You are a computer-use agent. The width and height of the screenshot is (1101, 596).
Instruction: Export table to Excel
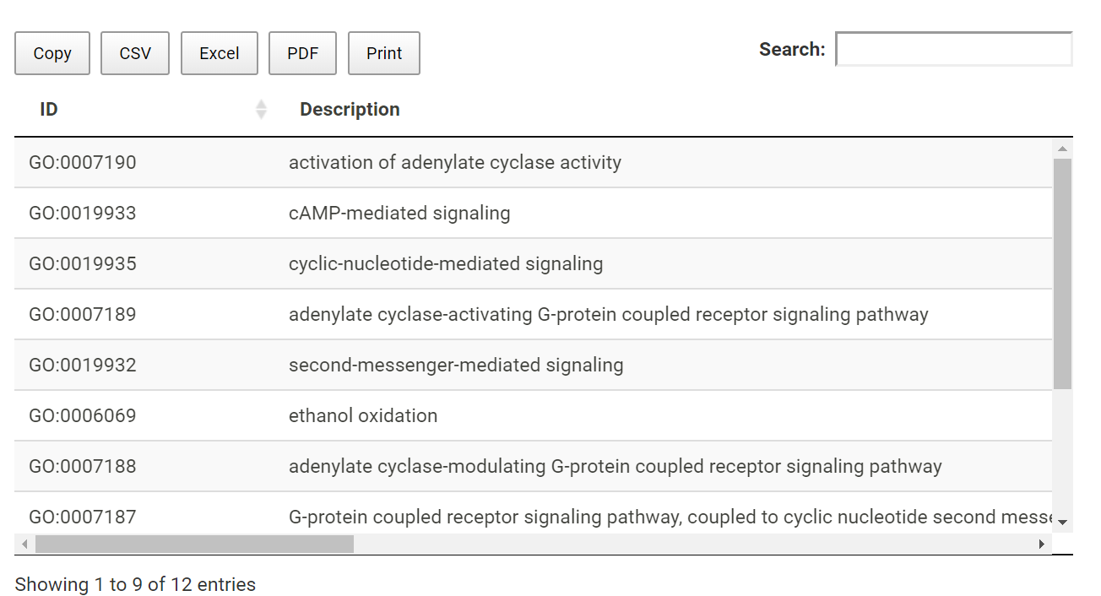(x=220, y=53)
